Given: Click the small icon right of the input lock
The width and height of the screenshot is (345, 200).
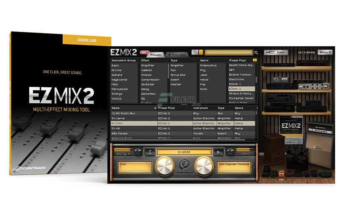Looking at the screenshot, I should tap(129, 154).
